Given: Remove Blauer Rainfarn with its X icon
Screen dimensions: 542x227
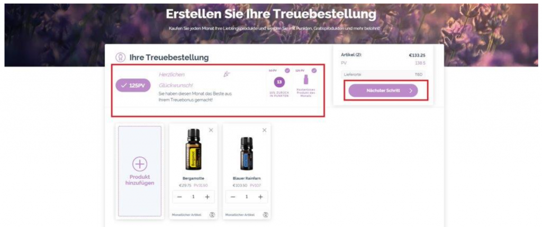Looking at the screenshot, I should (265, 130).
